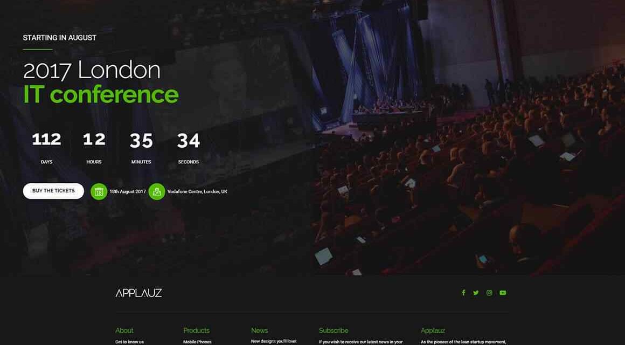Open the New designs you'll love article
Viewport: 625px width, 345px height.
pos(274,341)
